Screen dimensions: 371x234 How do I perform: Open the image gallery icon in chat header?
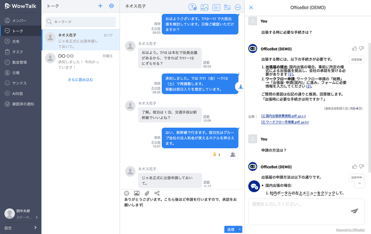click(x=205, y=7)
